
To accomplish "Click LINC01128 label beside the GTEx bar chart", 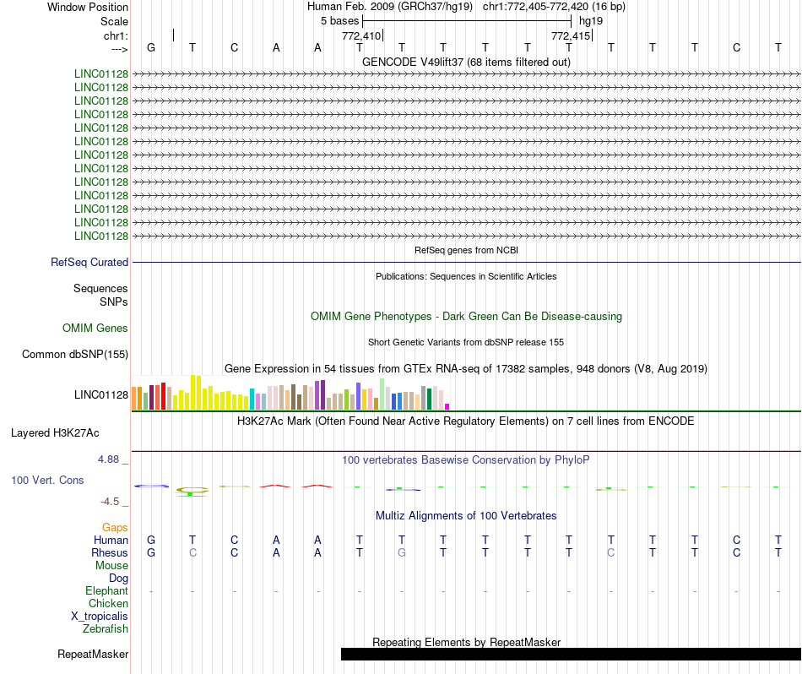I will (x=101, y=394).
